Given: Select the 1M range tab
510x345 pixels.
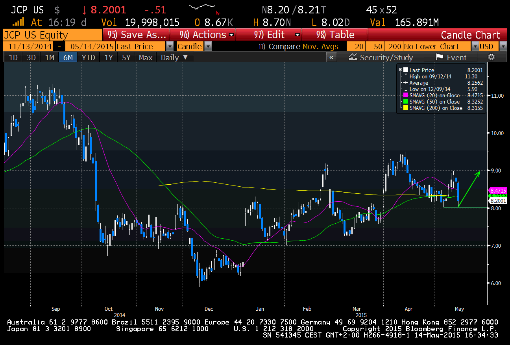Looking at the screenshot, I should click(x=49, y=57).
